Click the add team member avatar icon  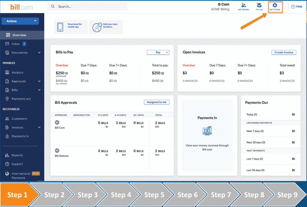pos(97,27)
